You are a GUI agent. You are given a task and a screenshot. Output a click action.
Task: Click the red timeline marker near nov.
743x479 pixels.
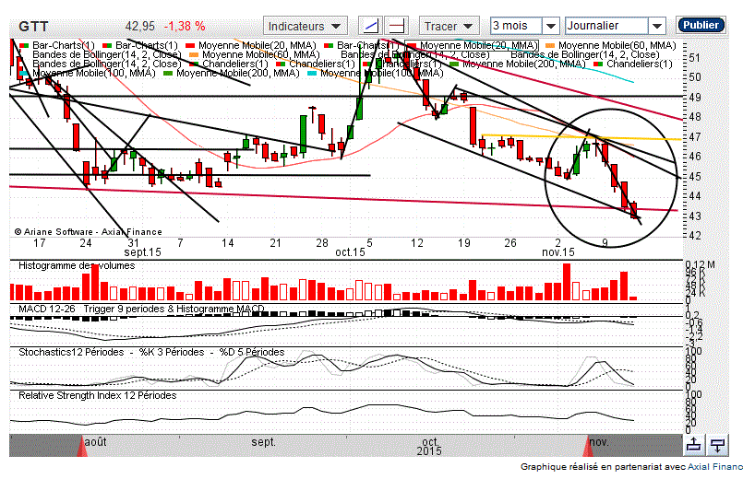point(588,447)
